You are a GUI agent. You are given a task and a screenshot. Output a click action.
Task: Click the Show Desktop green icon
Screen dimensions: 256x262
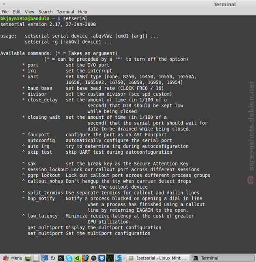(x=28, y=259)
